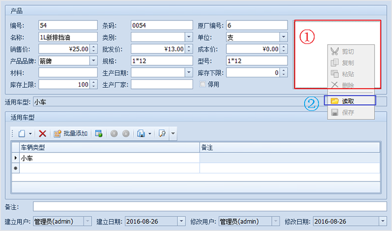Image resolution: width=392 pixels, height=231 pixels.
Task: Click the 批发价 value ¥13.00
Action: coord(174,49)
